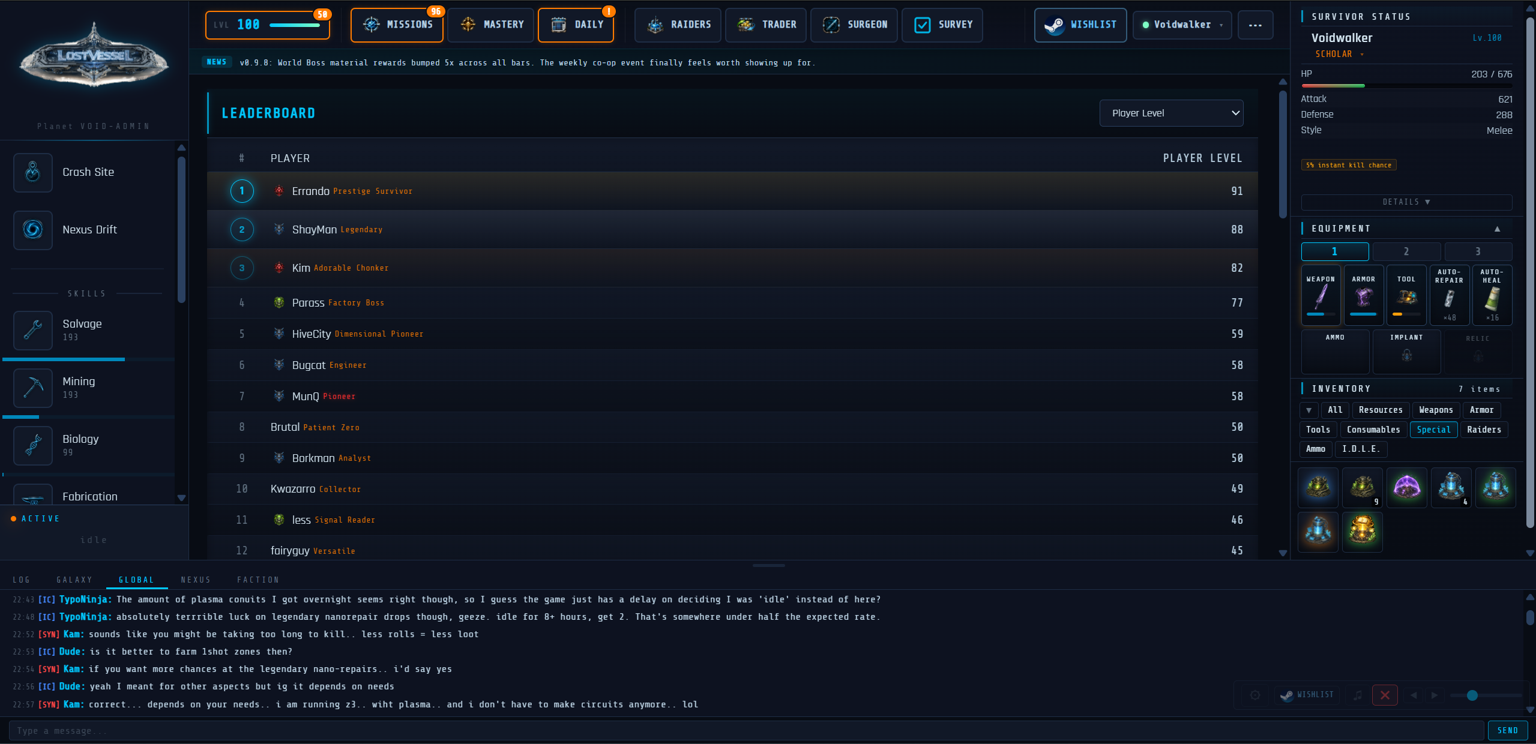Viewport: 1536px width, 744px height.
Task: Click leaderboard scroll down arrow
Action: tap(1283, 553)
